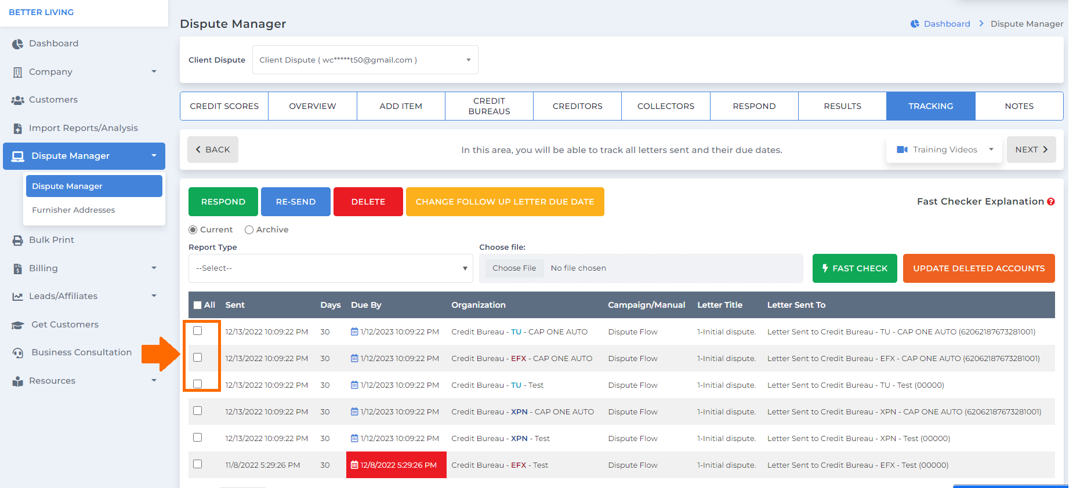Click the left chevron on the Back button
This screenshot has width=1080, height=488.
198,150
